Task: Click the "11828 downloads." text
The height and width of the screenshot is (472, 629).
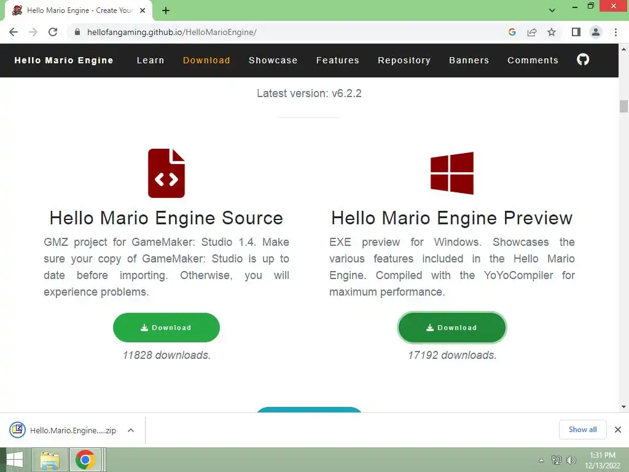Action: tap(166, 355)
